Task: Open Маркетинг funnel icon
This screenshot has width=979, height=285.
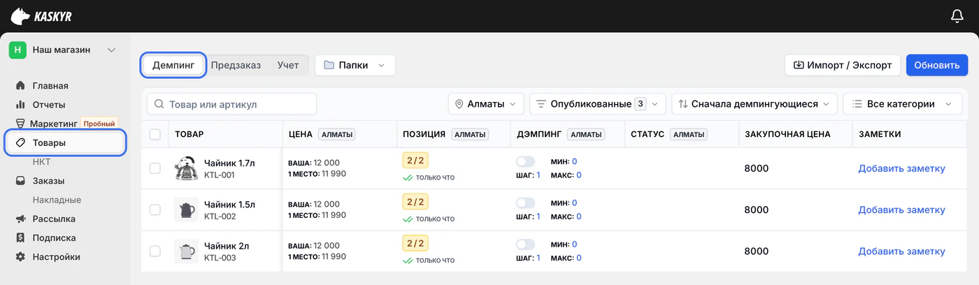Action: (x=20, y=124)
